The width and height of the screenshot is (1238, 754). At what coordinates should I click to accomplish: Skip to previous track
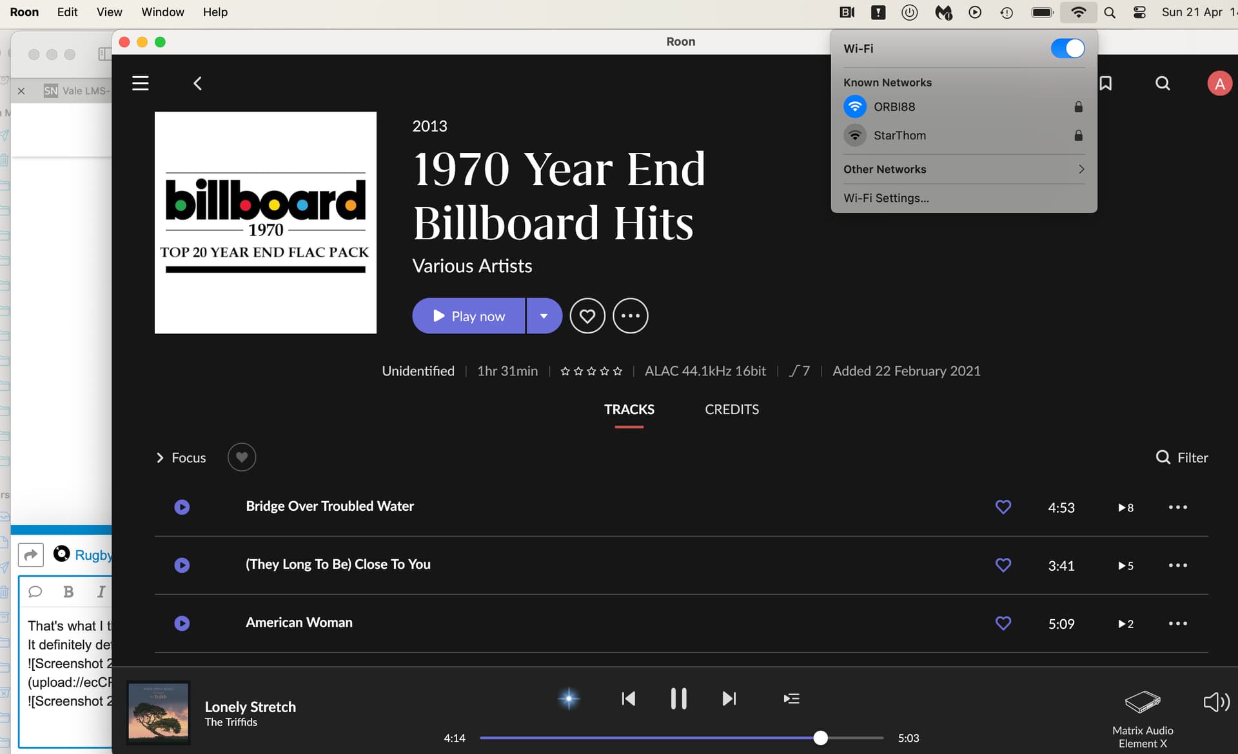coord(628,699)
